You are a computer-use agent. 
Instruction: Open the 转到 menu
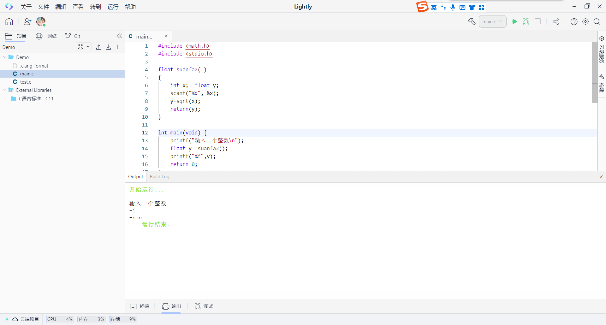(x=96, y=7)
